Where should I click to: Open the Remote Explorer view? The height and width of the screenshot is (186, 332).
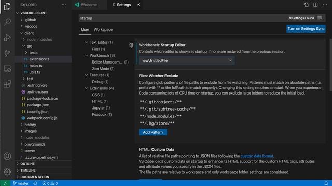7,69
